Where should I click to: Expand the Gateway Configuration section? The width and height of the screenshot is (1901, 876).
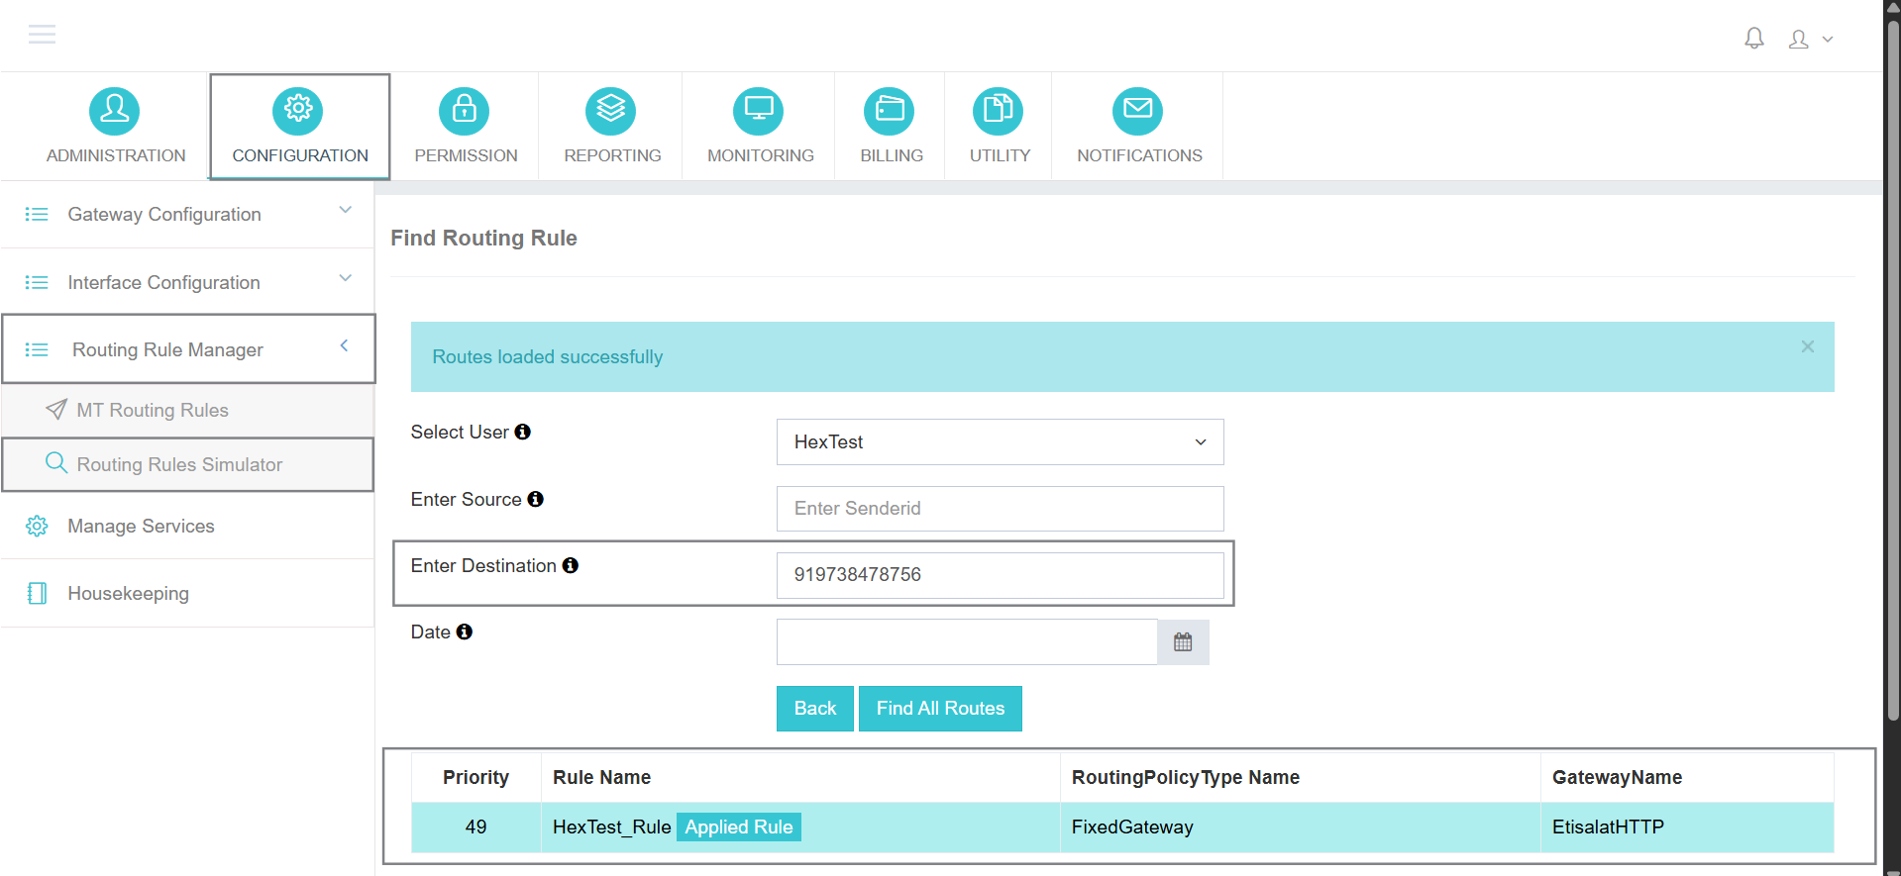(x=187, y=215)
